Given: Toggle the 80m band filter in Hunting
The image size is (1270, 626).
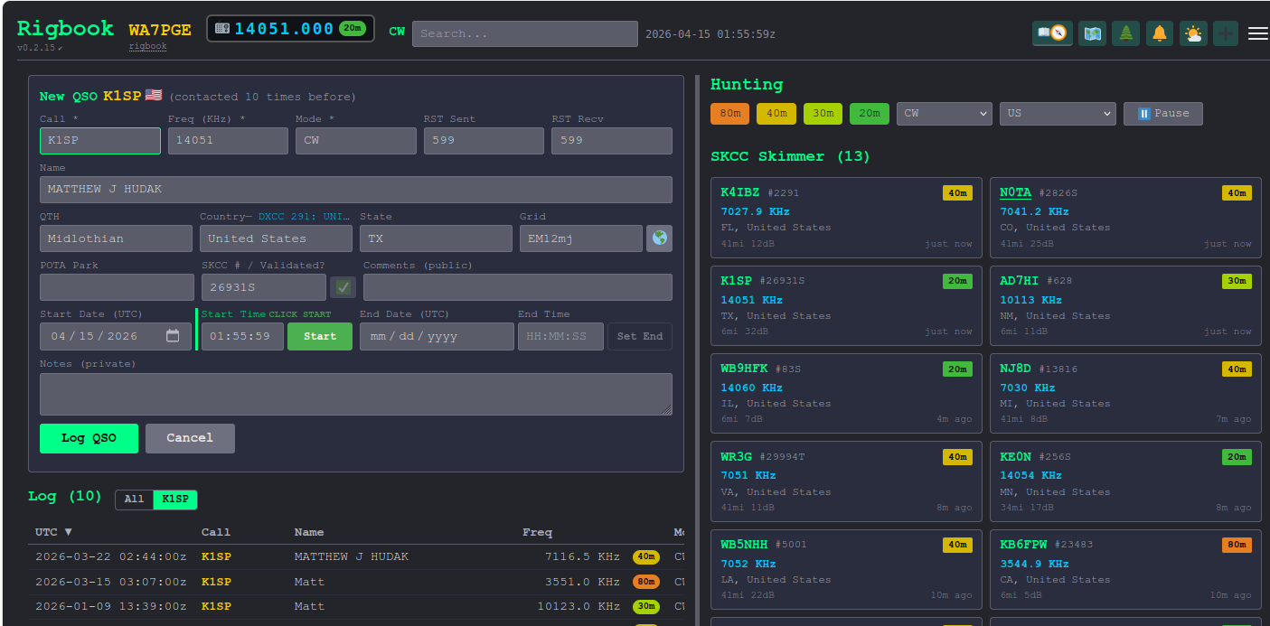Looking at the screenshot, I should [729, 113].
